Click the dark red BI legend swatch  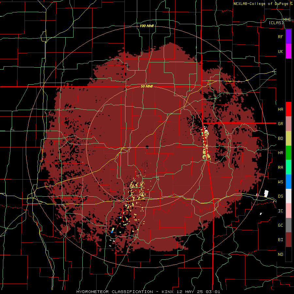click(x=288, y=240)
